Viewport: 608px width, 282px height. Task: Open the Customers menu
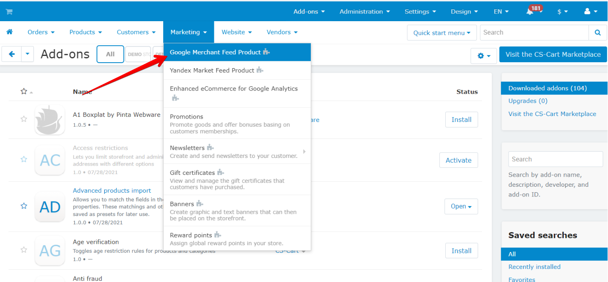136,32
